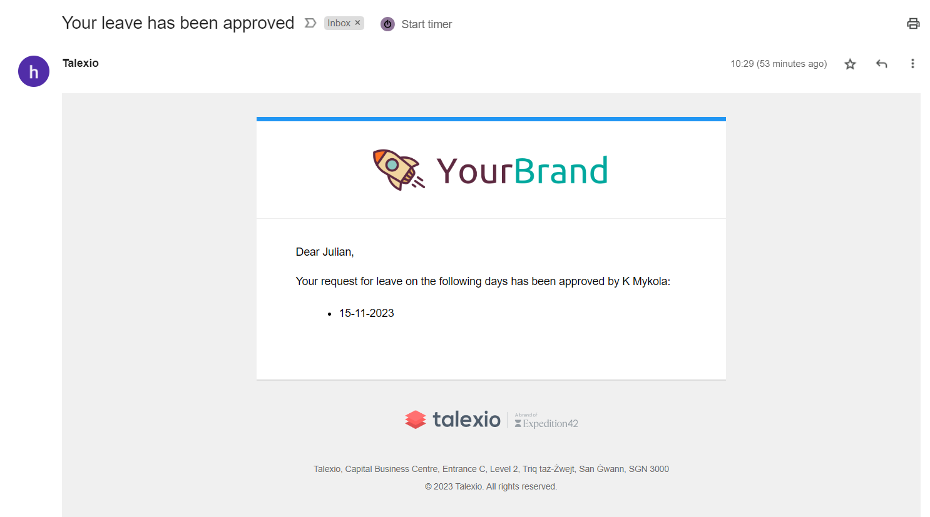930x517 pixels.
Task: Click the rocket logo icon
Action: tap(399, 169)
